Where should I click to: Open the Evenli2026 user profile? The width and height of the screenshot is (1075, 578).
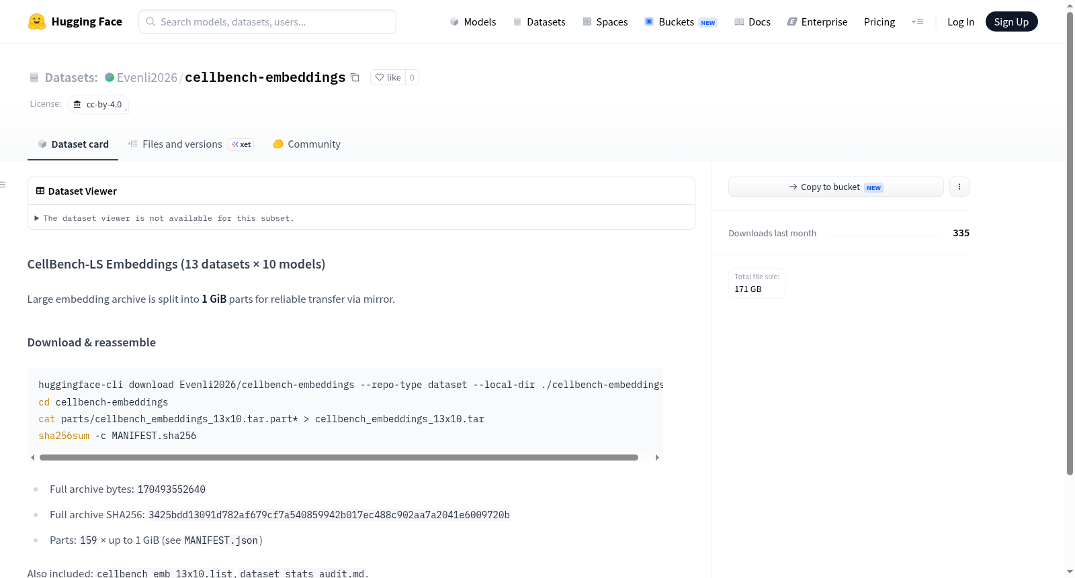coord(147,77)
